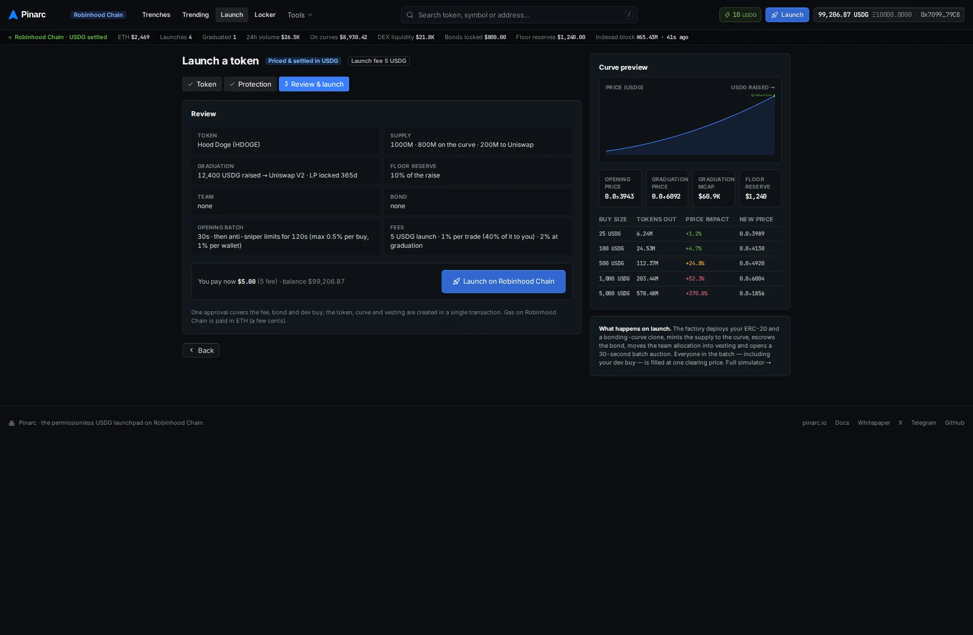Click the +370.8% price impact value
Image resolution: width=973 pixels, height=635 pixels.
[x=697, y=293]
